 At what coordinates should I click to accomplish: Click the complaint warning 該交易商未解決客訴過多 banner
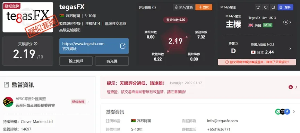(257, 62)
